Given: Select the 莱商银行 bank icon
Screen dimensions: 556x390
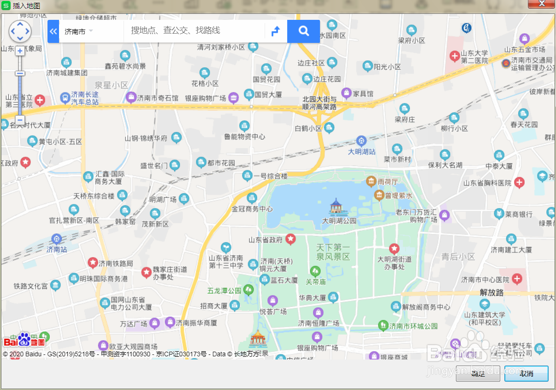Looking at the screenshot, I should tap(499, 214).
